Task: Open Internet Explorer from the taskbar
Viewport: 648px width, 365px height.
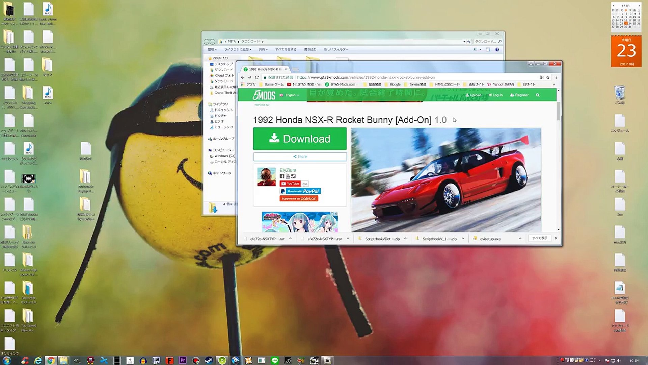Action: [38, 360]
